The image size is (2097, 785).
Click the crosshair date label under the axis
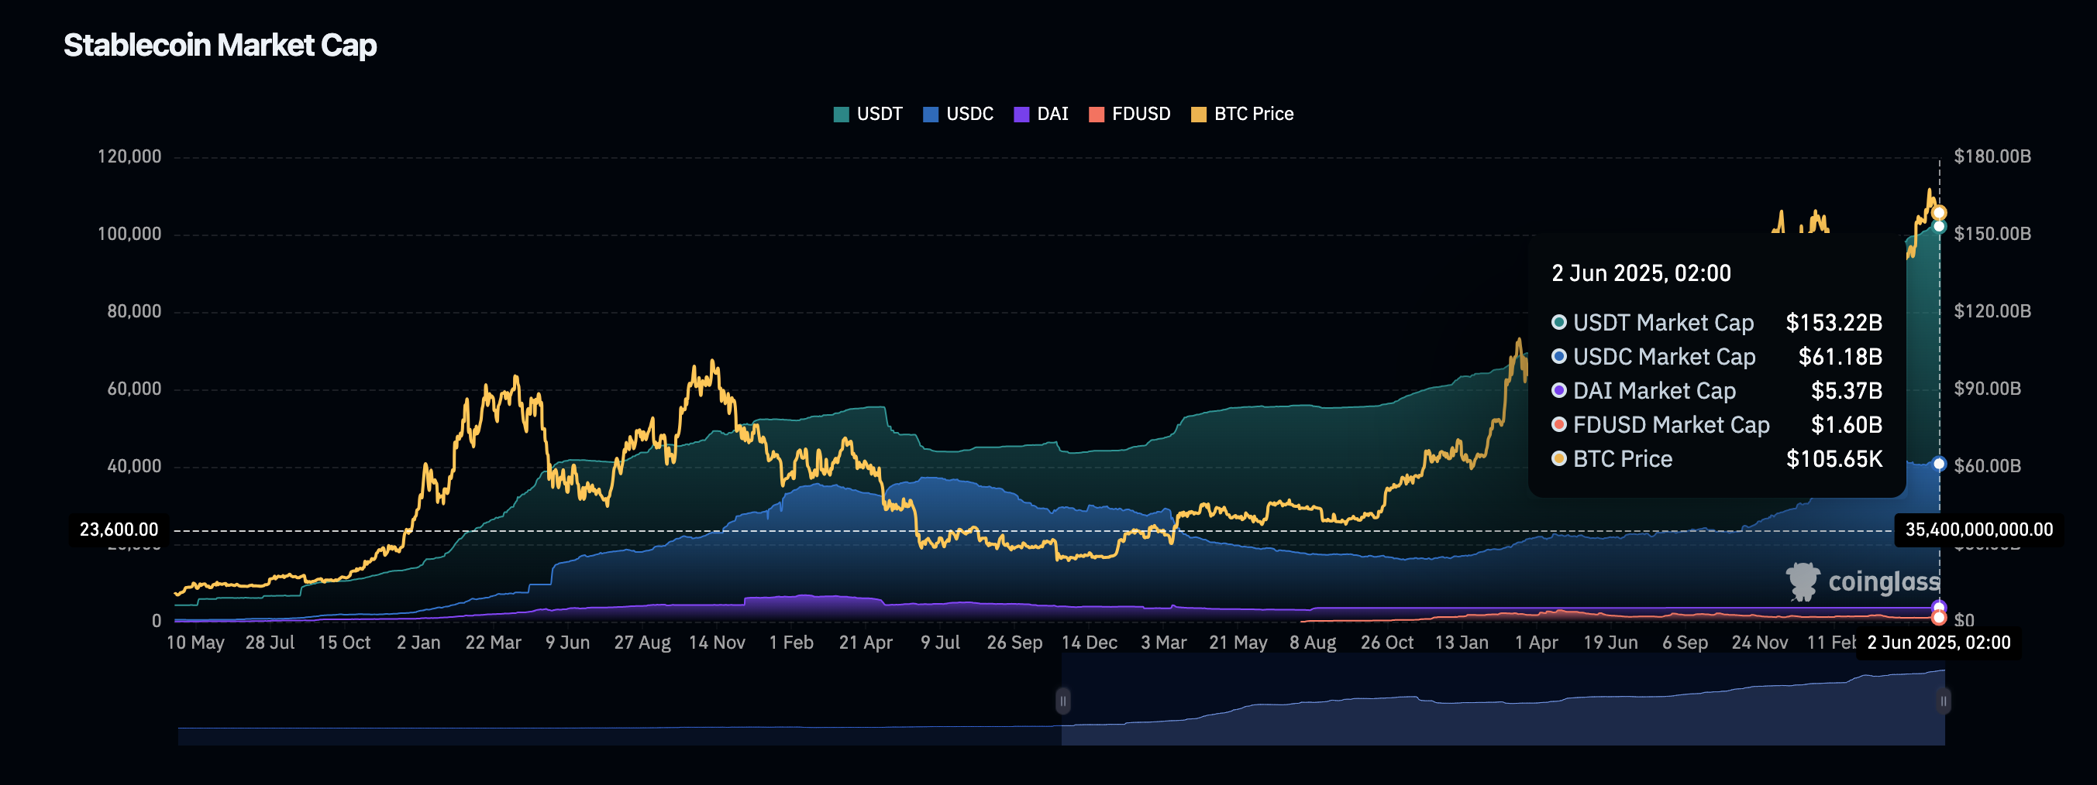[x=1938, y=643]
